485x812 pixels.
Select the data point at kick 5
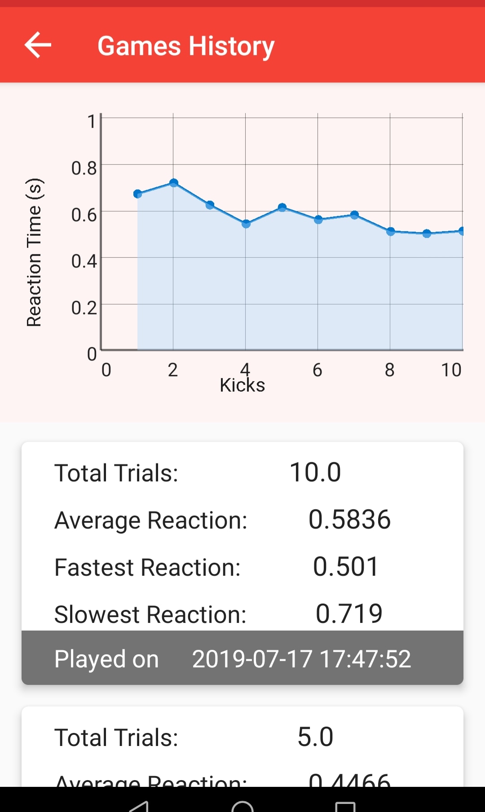point(282,207)
